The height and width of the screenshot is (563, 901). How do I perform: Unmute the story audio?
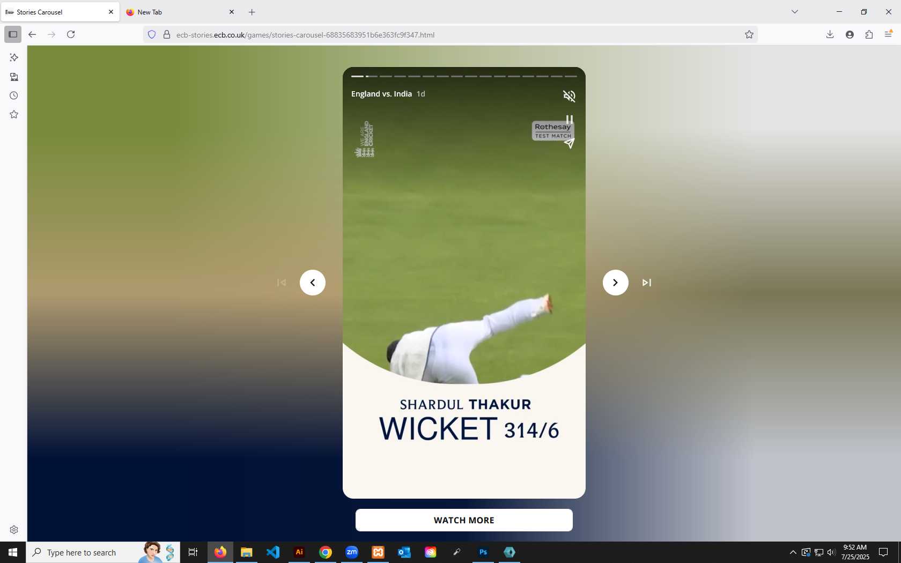(x=569, y=96)
